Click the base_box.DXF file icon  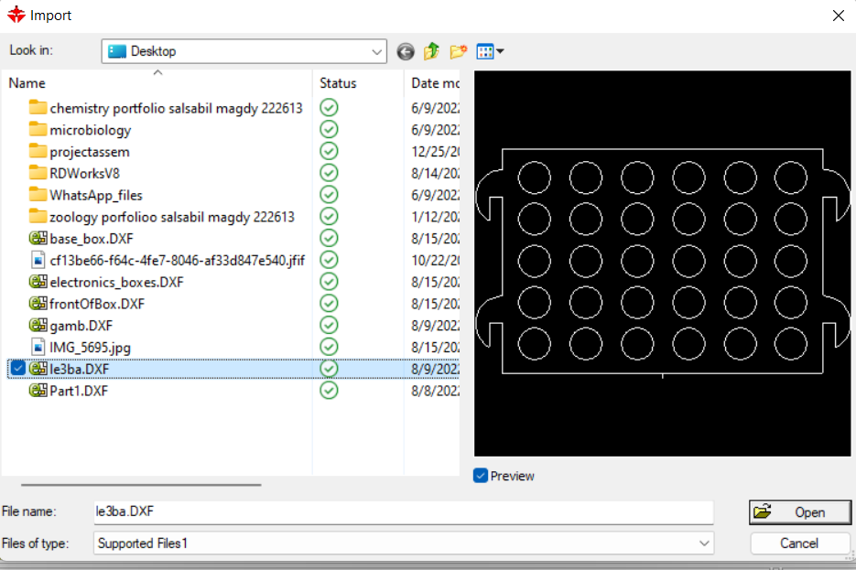[38, 238]
